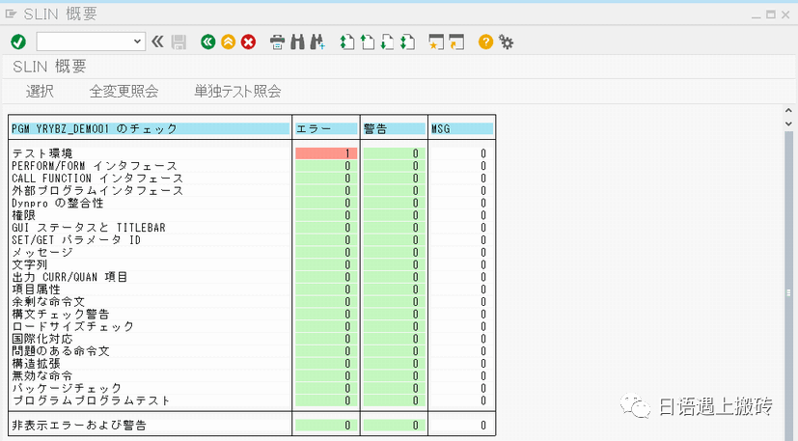The height and width of the screenshot is (441, 798).
Task: Collapse the command field with the double-chevron icon
Action: coord(158,41)
